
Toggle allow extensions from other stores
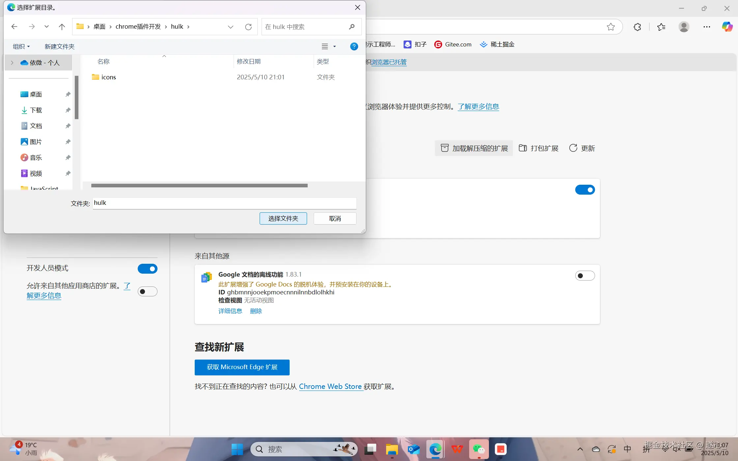147,291
